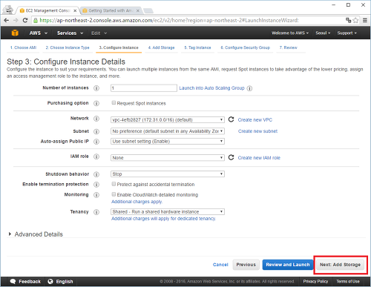The width and height of the screenshot is (371, 287).
Task: Open the Seoul region menu
Action: [323, 33]
